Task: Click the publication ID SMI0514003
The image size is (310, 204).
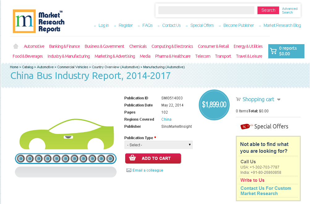Action: coord(172,98)
